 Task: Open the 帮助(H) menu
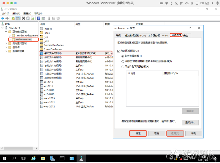pos(38,14)
